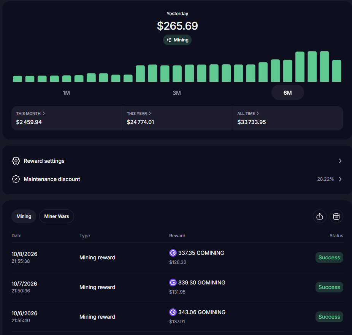Click the 21:50:36 timestamp
This screenshot has width=352, height=335.
pos(21,291)
